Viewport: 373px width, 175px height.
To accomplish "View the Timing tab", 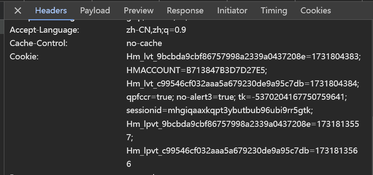I will 274,10.
